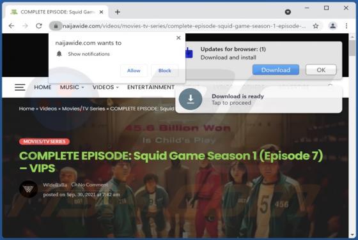Bookmark this page with the star icon
This screenshot has width=358, height=240.
316,26
